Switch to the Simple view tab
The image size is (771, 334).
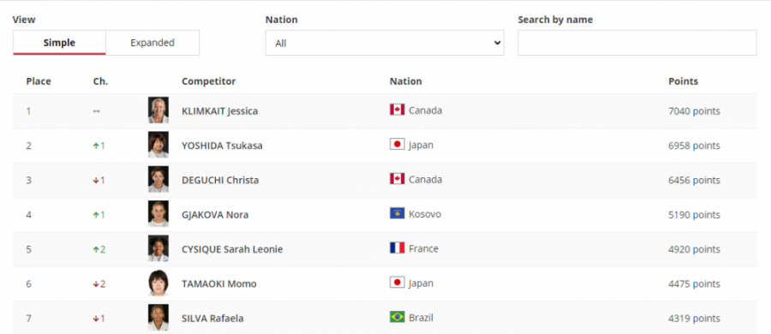tap(59, 43)
